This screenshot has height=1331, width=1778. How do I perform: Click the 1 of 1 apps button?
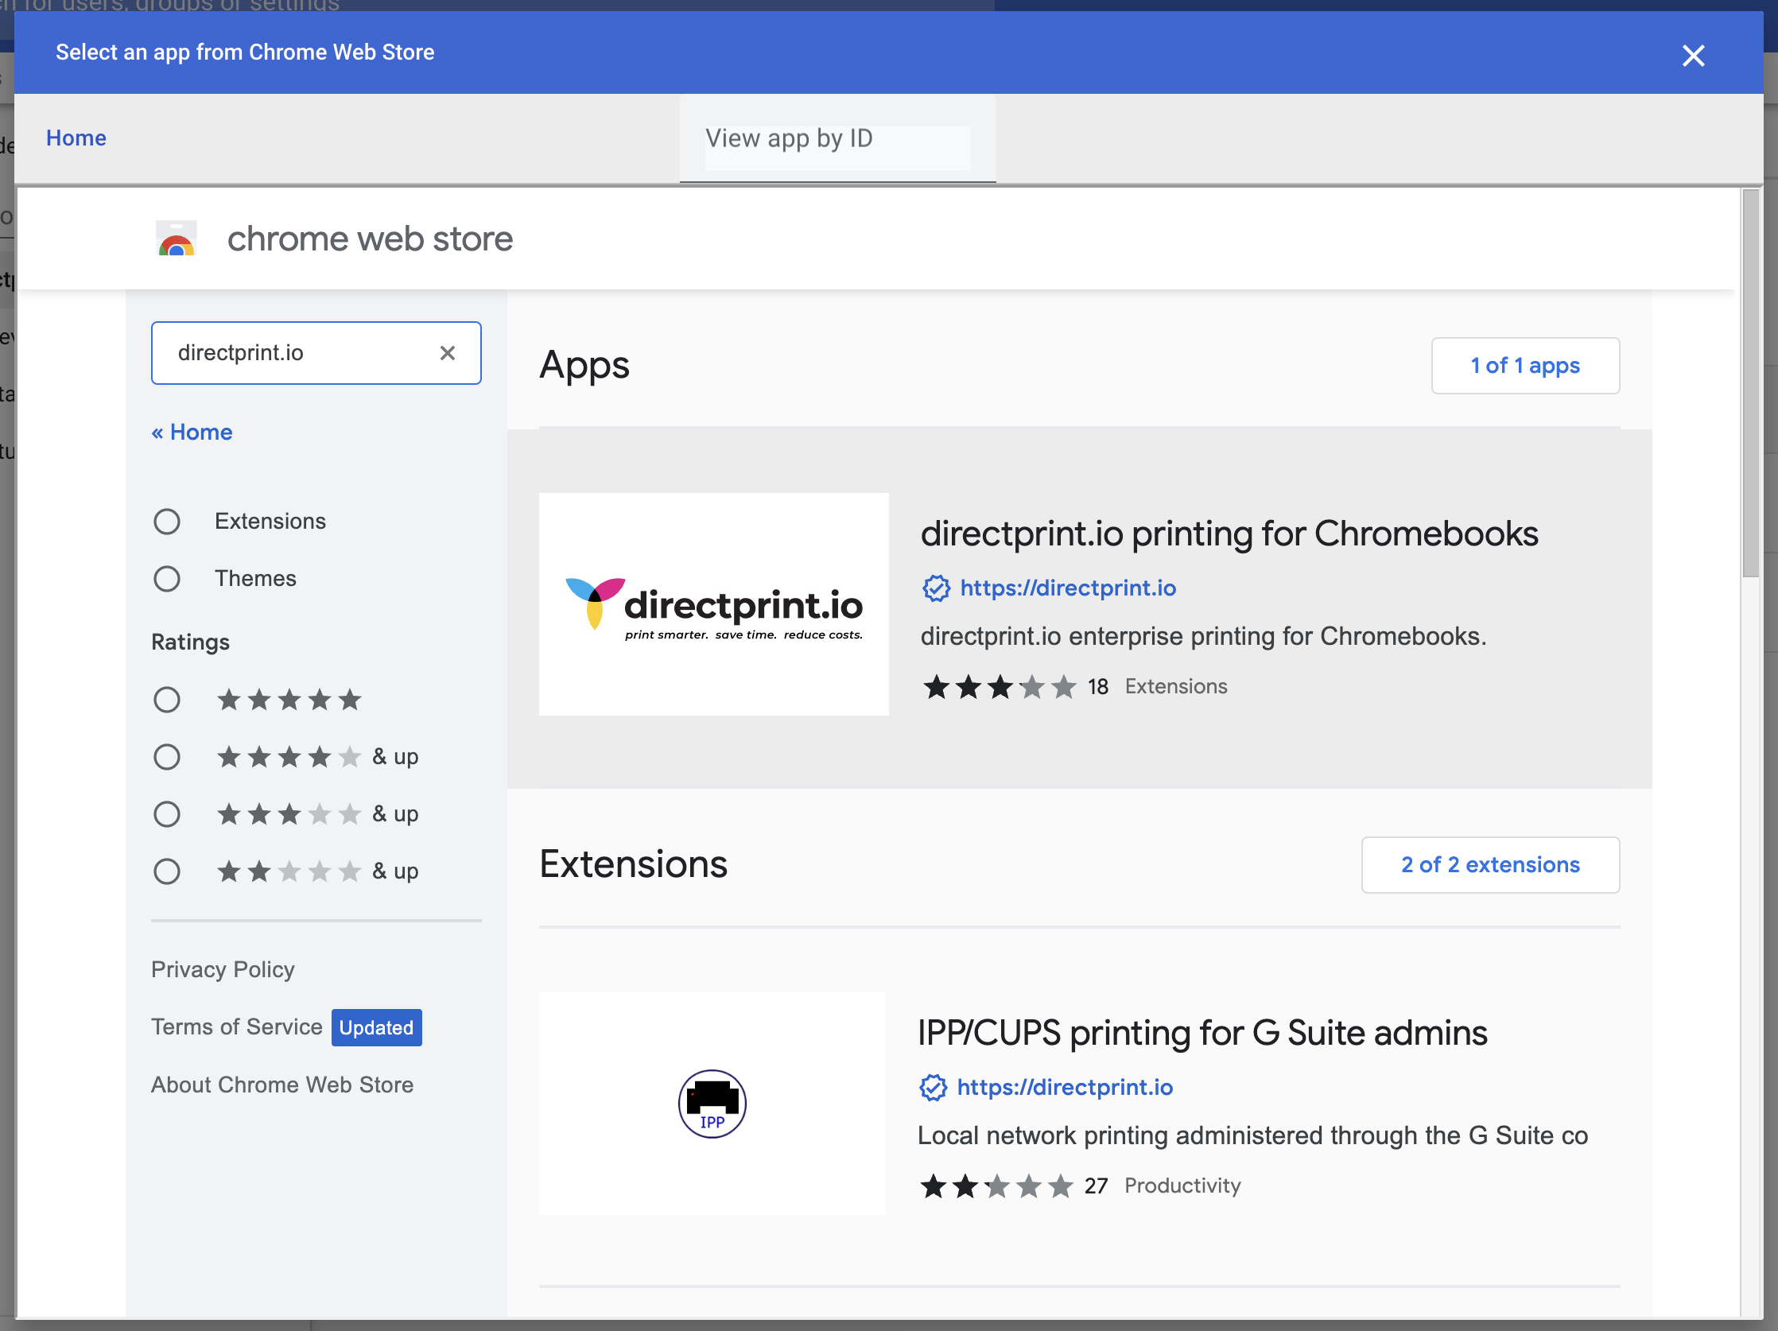(1525, 366)
